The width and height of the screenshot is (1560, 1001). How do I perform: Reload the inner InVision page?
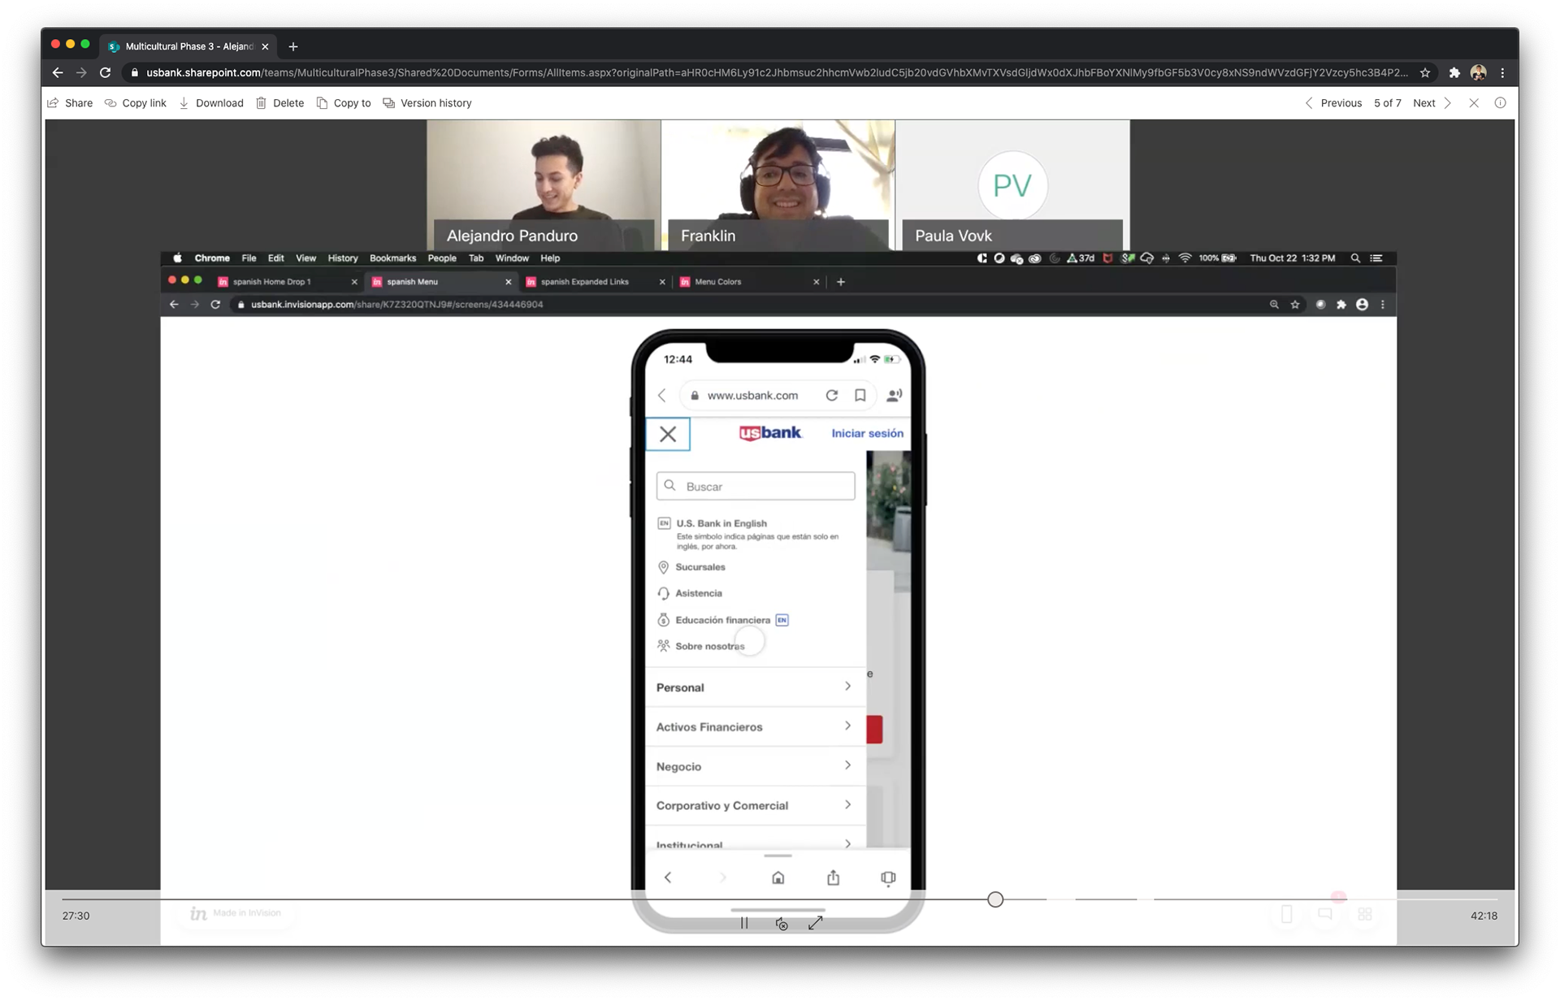[215, 305]
